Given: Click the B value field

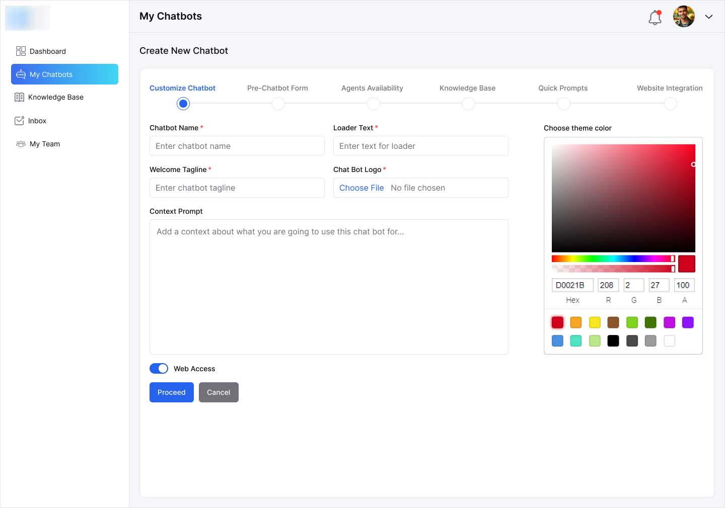Looking at the screenshot, I should click(x=659, y=285).
